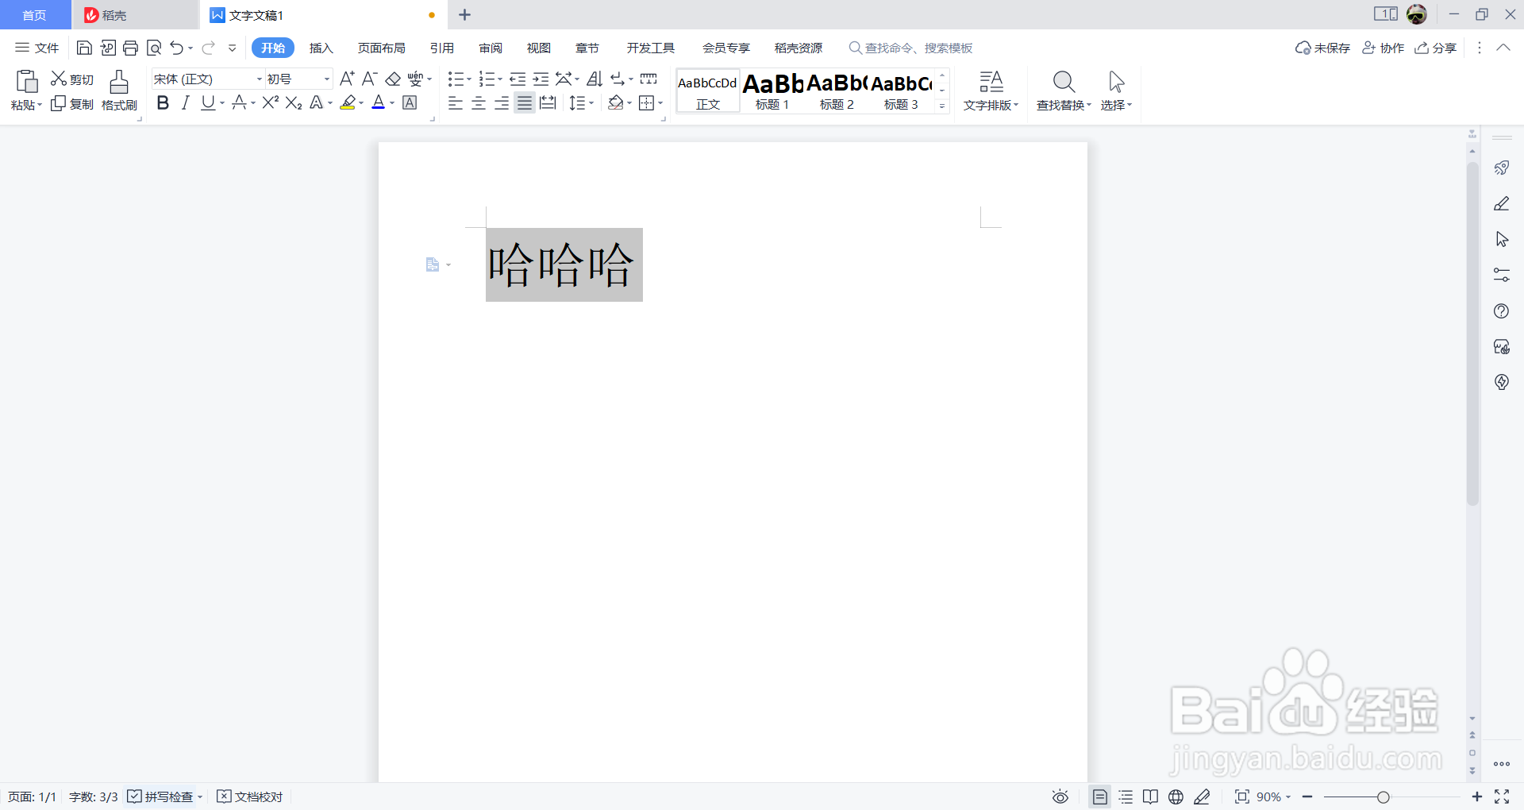Apply distributed alignment

(548, 102)
